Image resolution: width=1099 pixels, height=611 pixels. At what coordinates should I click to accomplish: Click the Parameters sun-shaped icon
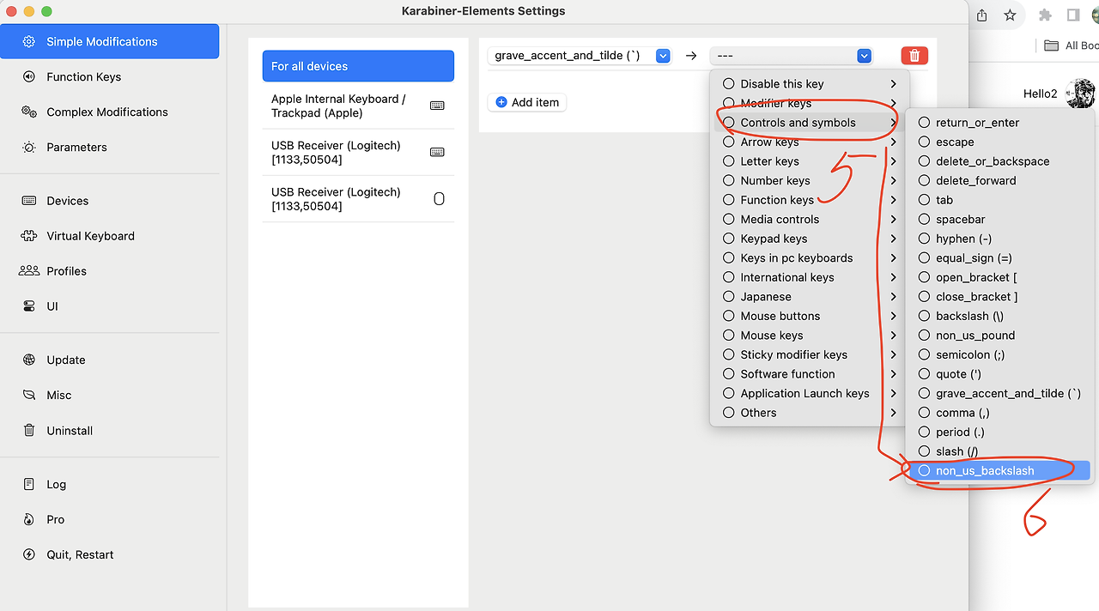pos(29,147)
